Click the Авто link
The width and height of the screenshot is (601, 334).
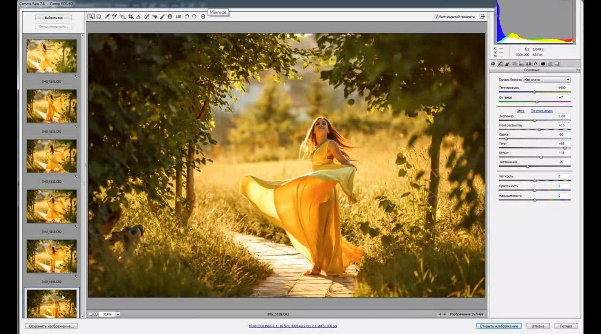pyautogui.click(x=521, y=111)
